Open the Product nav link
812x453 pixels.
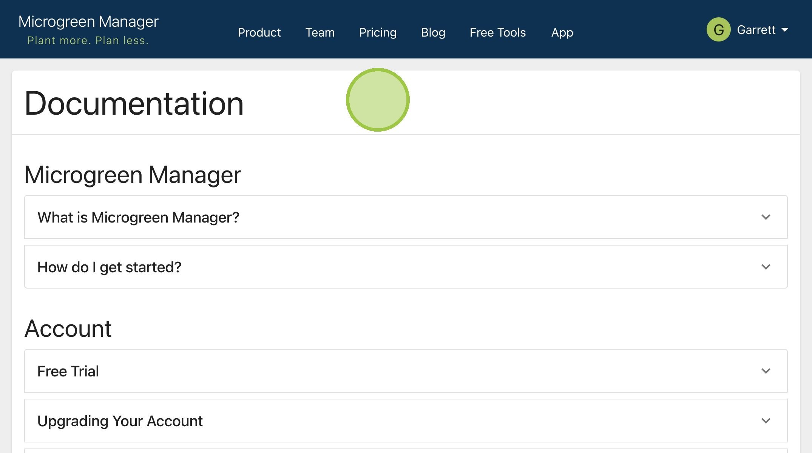pyautogui.click(x=259, y=32)
